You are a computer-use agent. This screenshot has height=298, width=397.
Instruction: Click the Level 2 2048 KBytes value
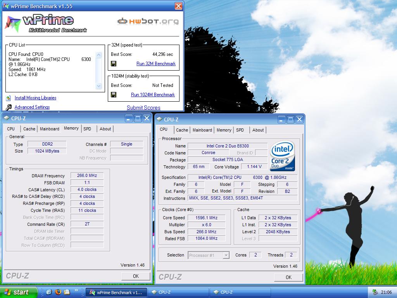pos(278,232)
